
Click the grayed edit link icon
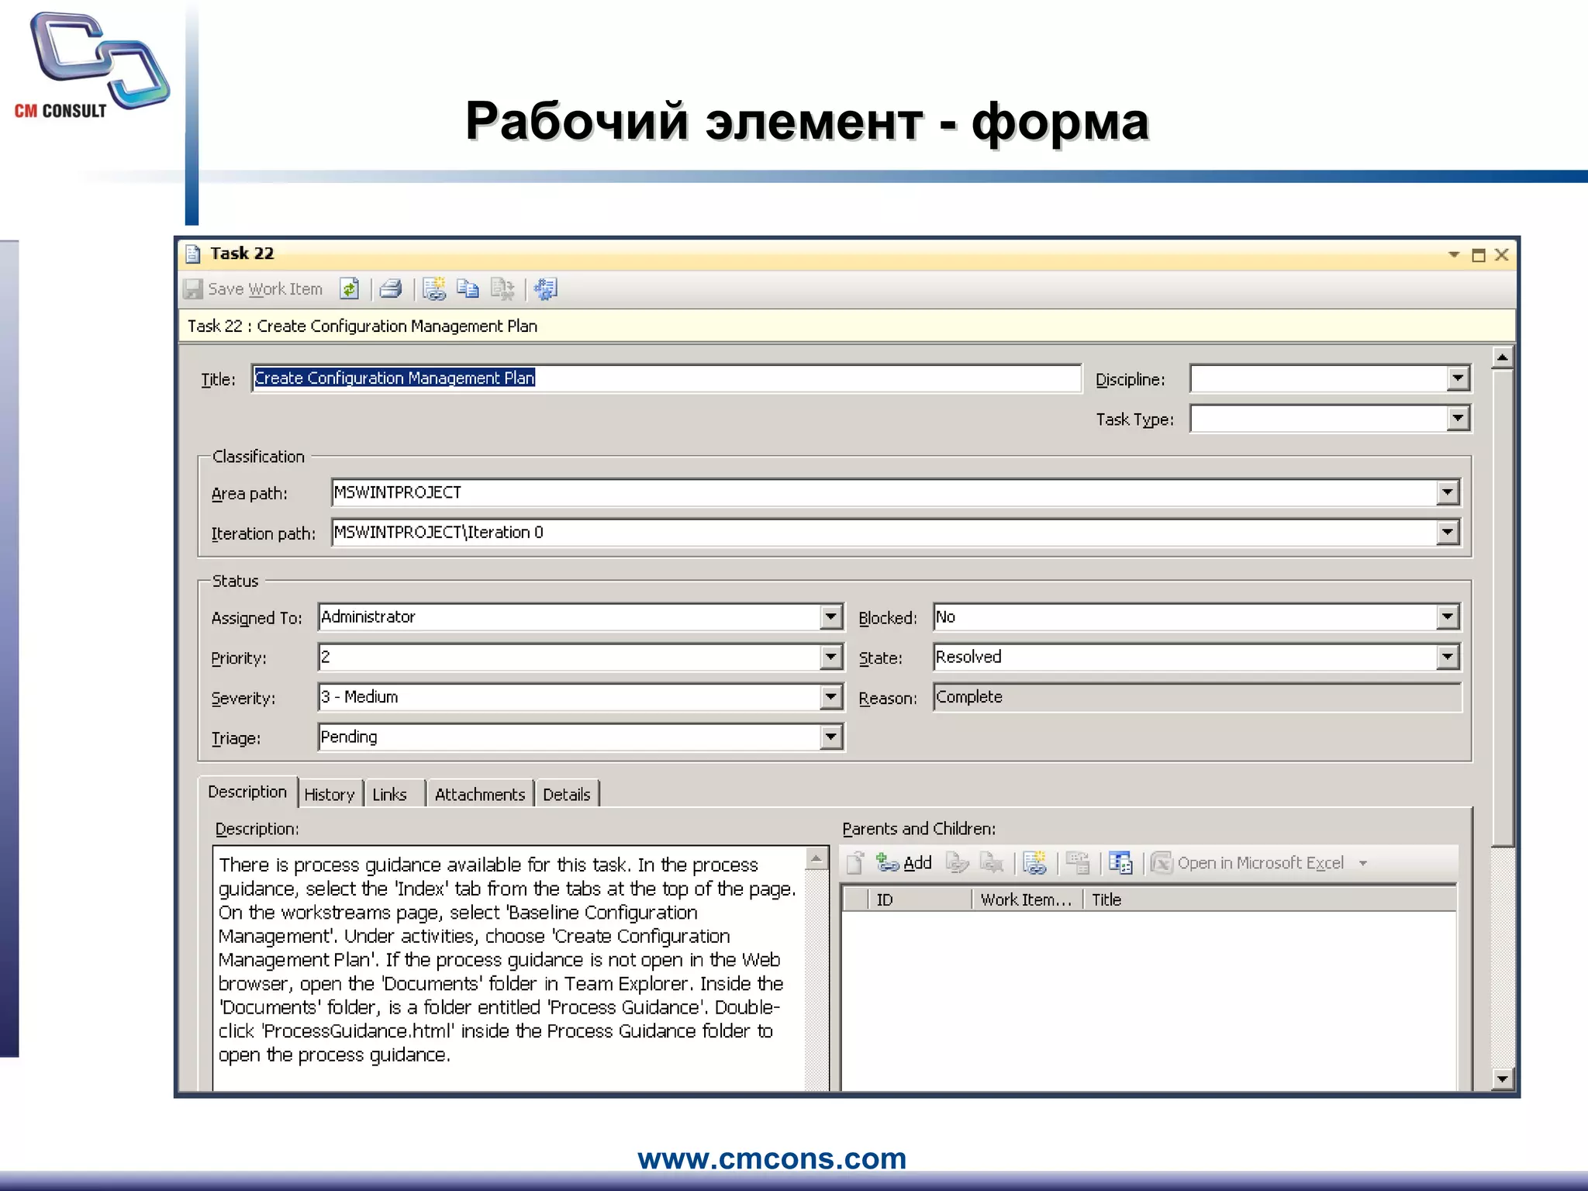click(x=958, y=863)
